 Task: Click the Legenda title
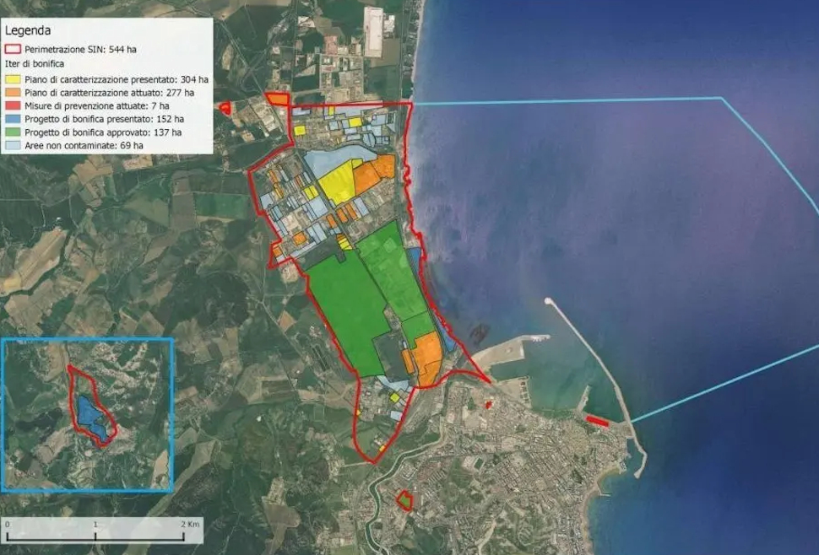27,30
